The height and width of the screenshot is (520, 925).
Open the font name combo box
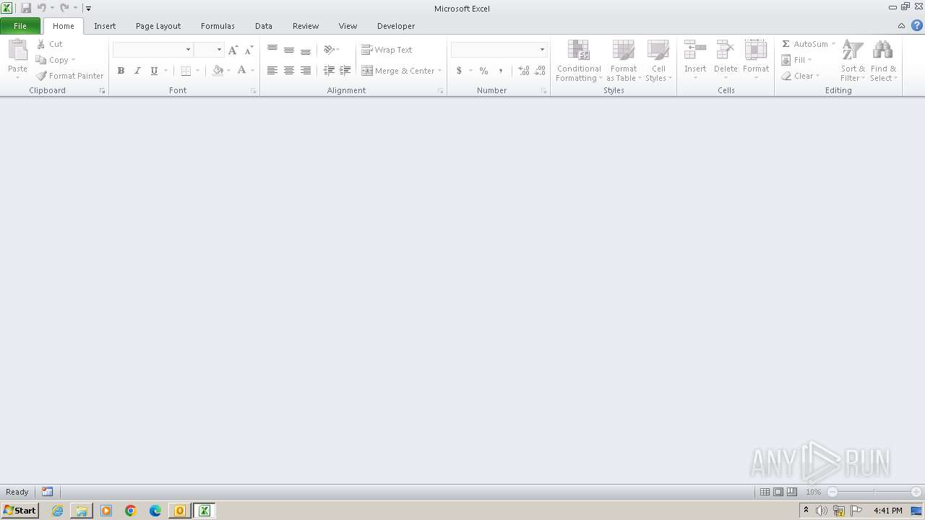pyautogui.click(x=152, y=50)
